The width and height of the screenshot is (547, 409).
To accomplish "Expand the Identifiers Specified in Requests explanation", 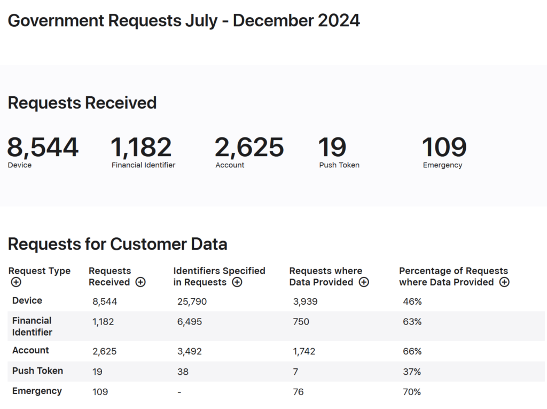I will (x=237, y=283).
